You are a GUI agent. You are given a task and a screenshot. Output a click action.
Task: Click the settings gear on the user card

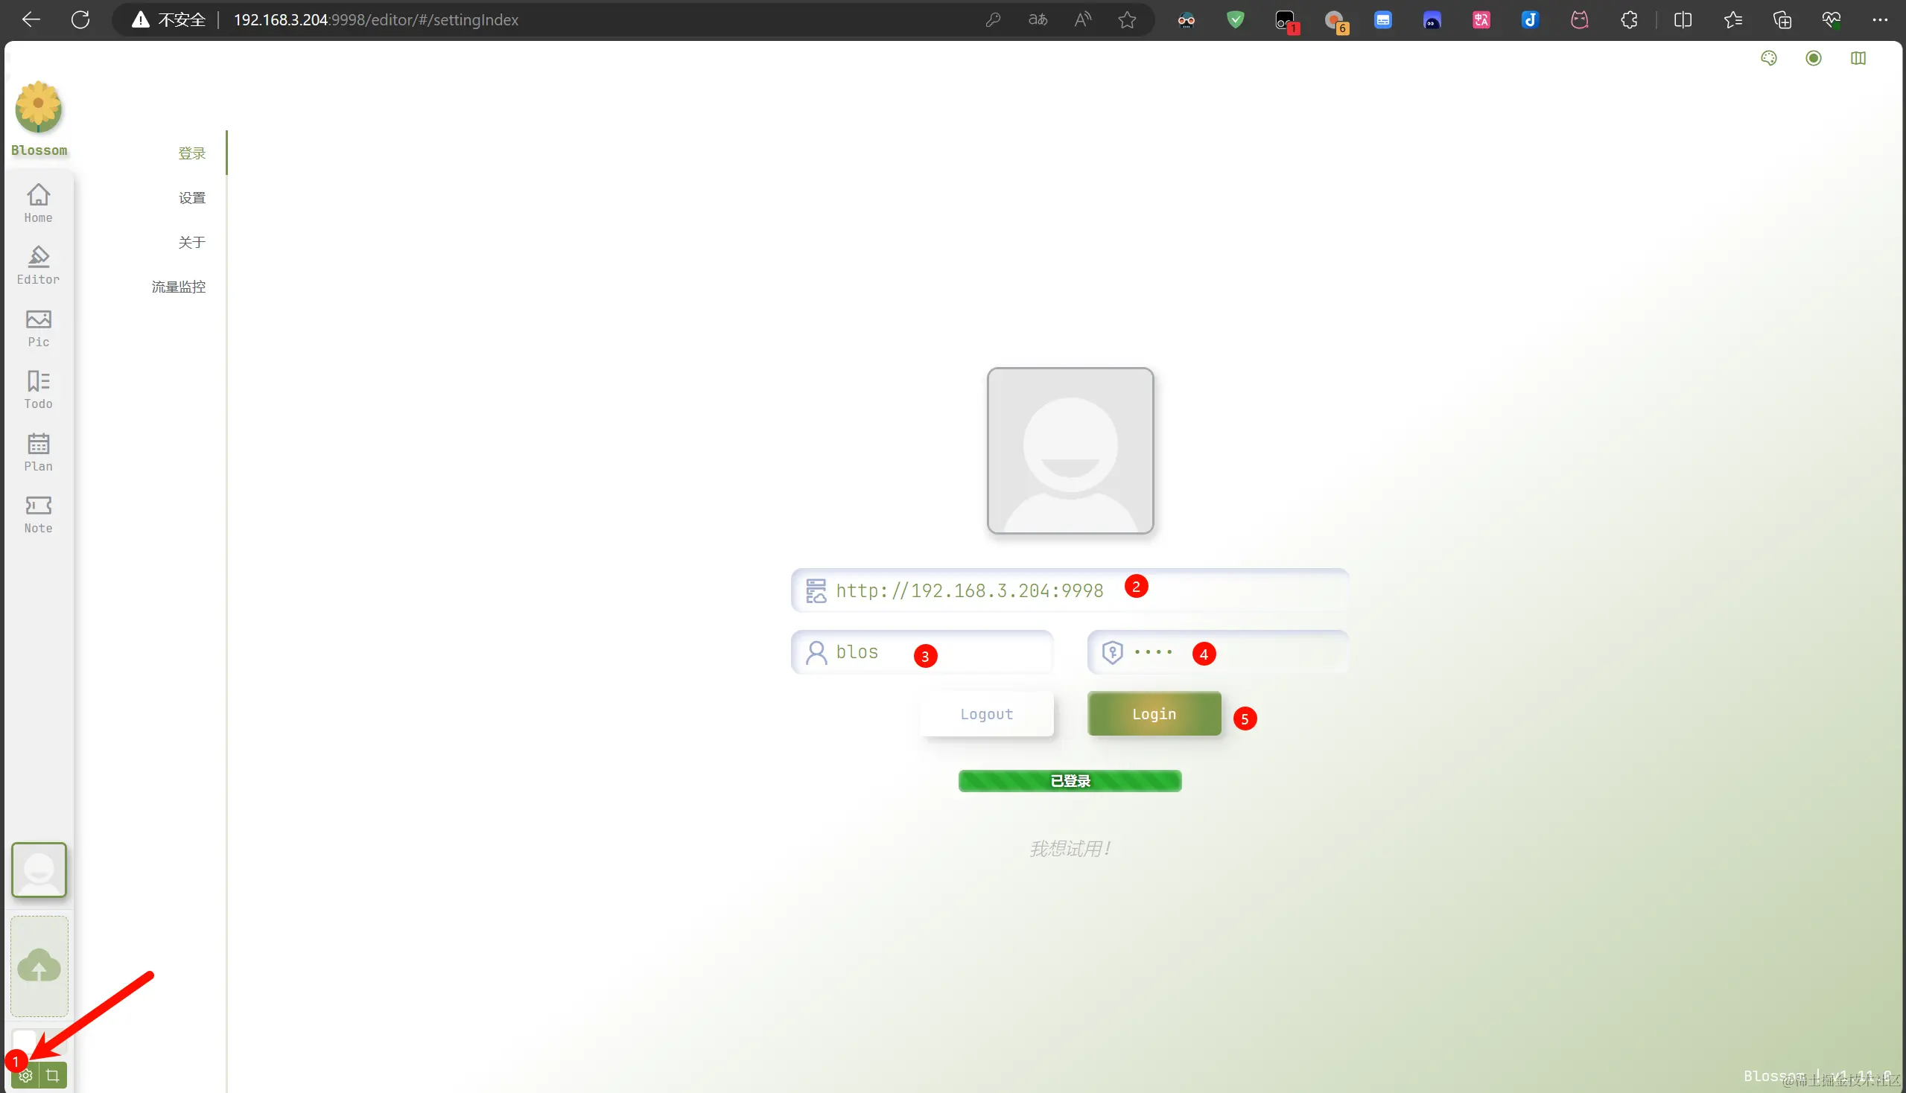(x=25, y=1075)
